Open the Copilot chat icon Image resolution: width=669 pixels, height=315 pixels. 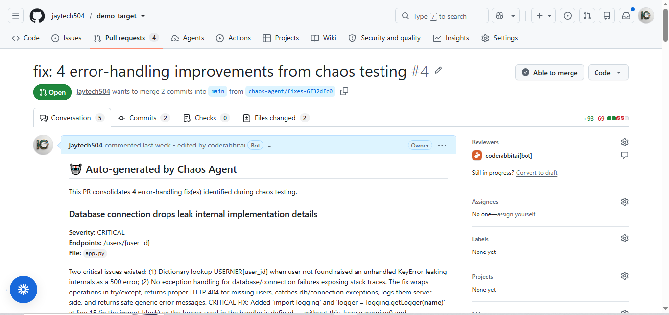click(x=500, y=16)
